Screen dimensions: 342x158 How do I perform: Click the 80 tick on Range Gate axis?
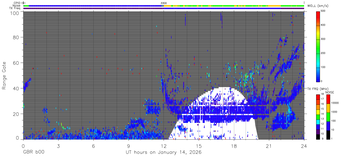[x=16, y=37]
